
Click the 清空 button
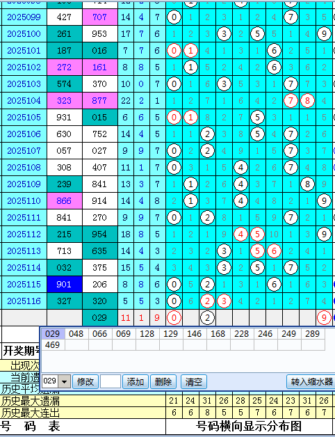coord(193,381)
